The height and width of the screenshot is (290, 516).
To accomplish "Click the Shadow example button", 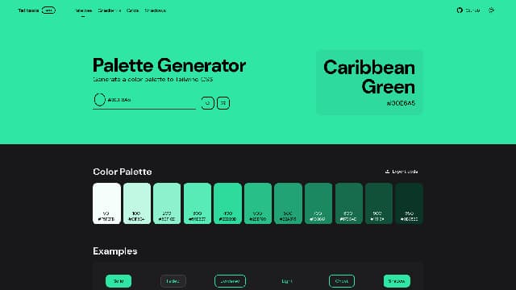I will [x=397, y=281].
